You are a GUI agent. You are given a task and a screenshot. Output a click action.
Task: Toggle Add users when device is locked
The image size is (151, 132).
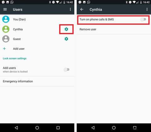pyautogui.click(x=67, y=69)
